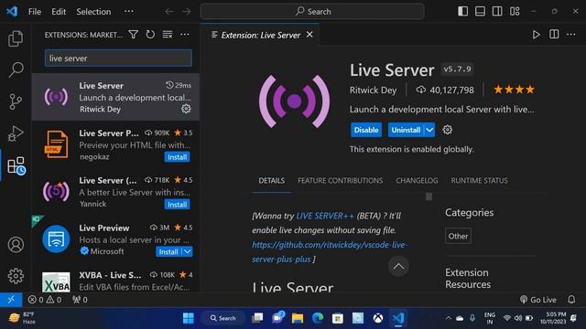Open the Extensions view icon
Image resolution: width=586 pixels, height=329 pixels.
(16, 165)
